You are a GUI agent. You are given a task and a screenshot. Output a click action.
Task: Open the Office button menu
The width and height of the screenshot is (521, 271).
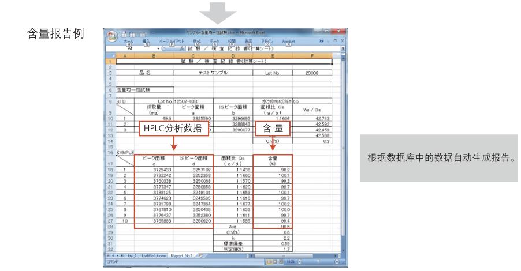pyautogui.click(x=112, y=36)
